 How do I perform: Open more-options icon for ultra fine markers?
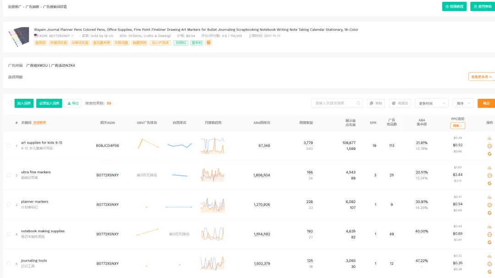click(x=489, y=176)
